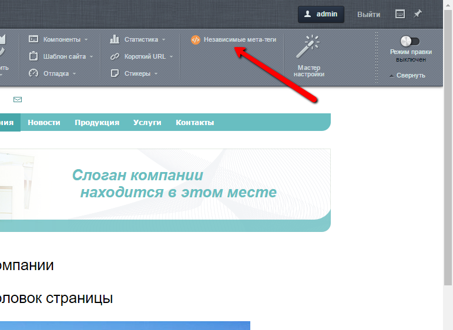Screen dimensions: 453x330
Task: Click the scrollbar up arrow
Action: (x=448, y=4)
